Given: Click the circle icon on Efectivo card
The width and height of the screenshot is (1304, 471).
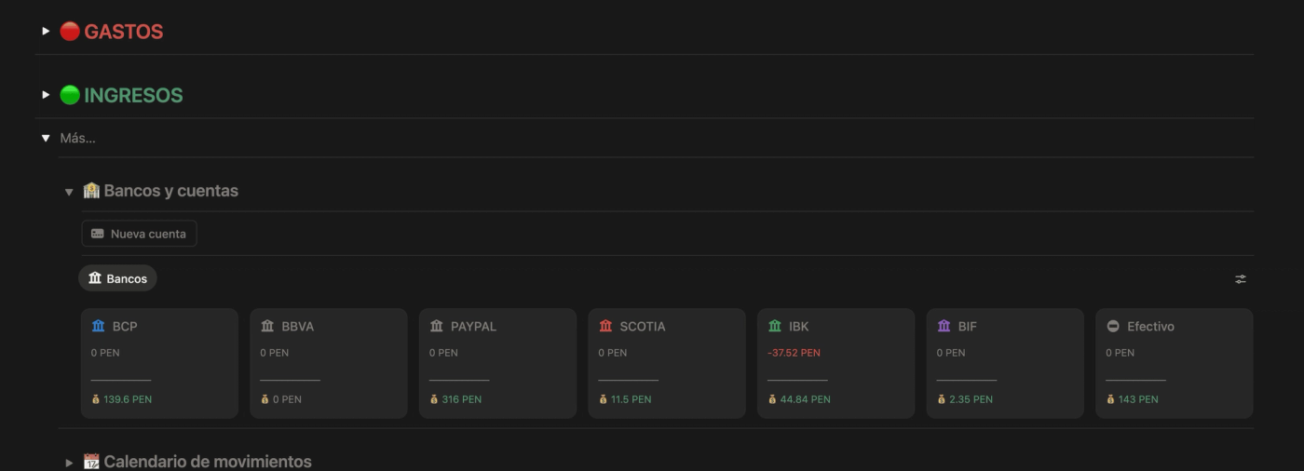Looking at the screenshot, I should point(1113,327).
